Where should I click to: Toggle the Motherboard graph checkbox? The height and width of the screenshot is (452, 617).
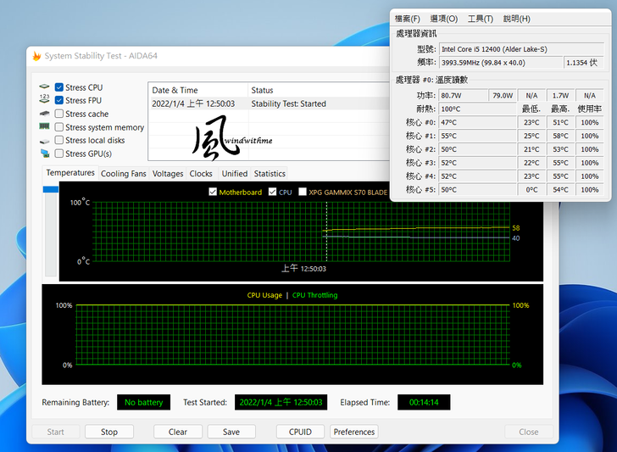(x=213, y=192)
